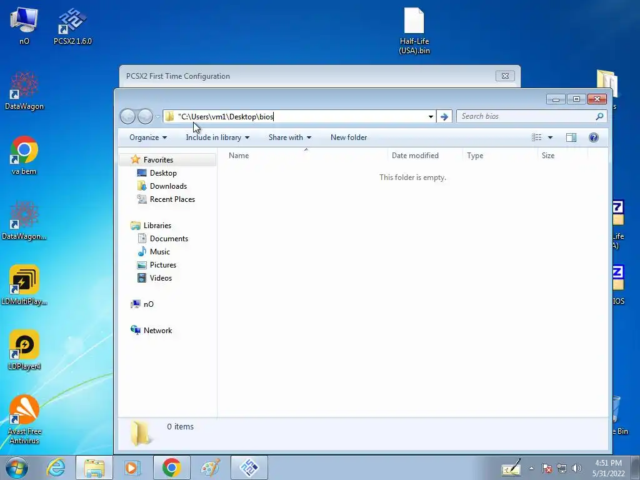Select the nO computer desktop icon
This screenshot has height=480, width=640.
pos(24,26)
